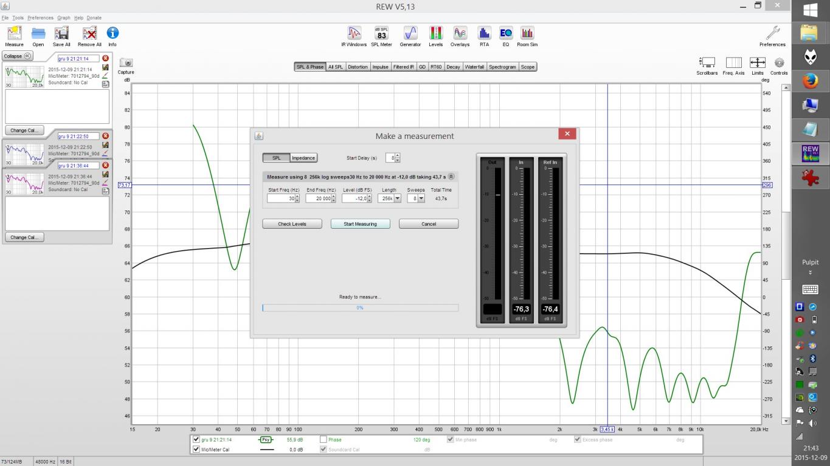This screenshot has width=830, height=466.
Task: Click the Start Measuring button
Action: (360, 224)
